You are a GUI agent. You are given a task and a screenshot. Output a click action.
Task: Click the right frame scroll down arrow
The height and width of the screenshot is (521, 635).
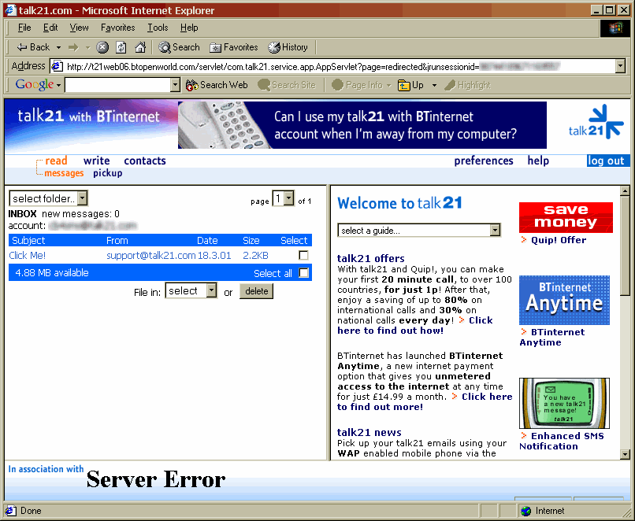coord(625,454)
